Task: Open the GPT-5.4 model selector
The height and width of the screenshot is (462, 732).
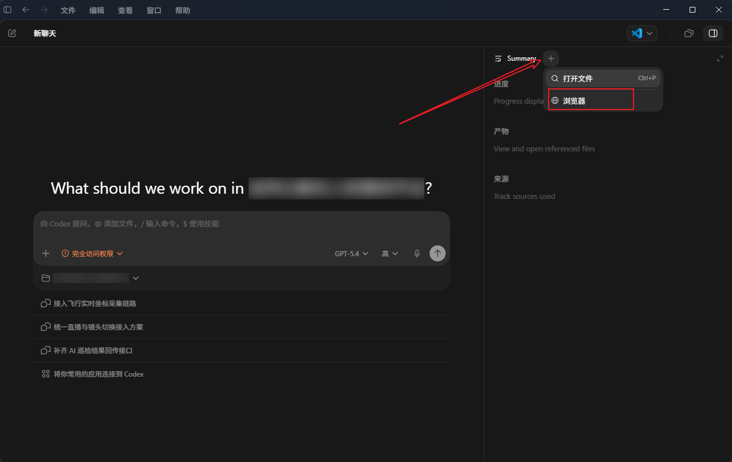Action: click(x=352, y=253)
